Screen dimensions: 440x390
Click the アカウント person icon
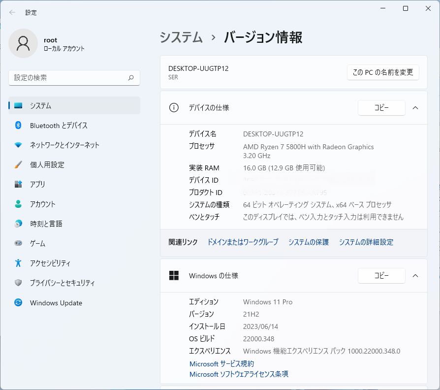tap(18, 204)
